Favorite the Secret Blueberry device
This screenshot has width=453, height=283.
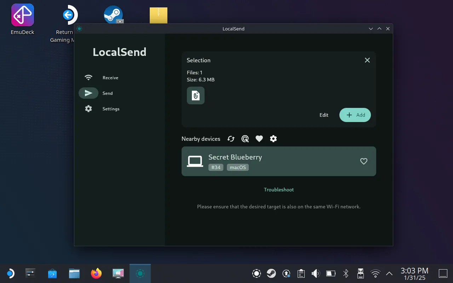pyautogui.click(x=363, y=161)
